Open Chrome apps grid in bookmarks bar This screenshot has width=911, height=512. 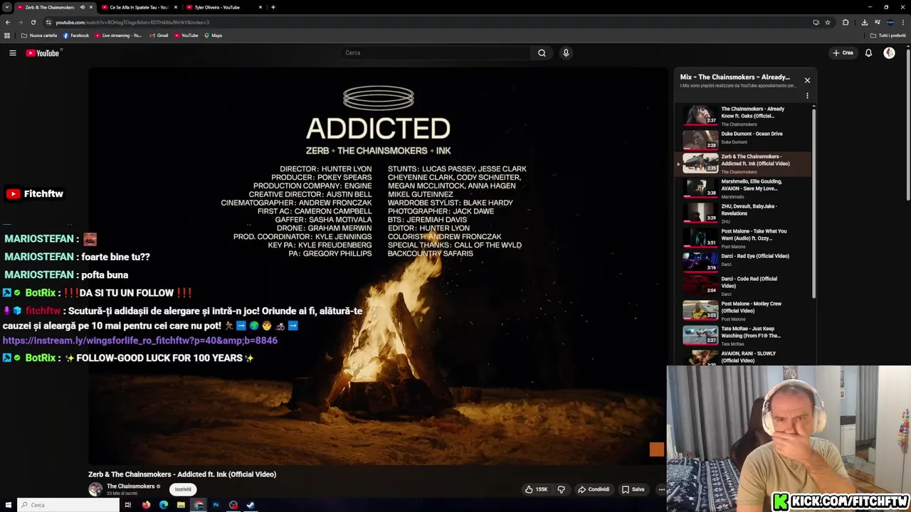7,36
